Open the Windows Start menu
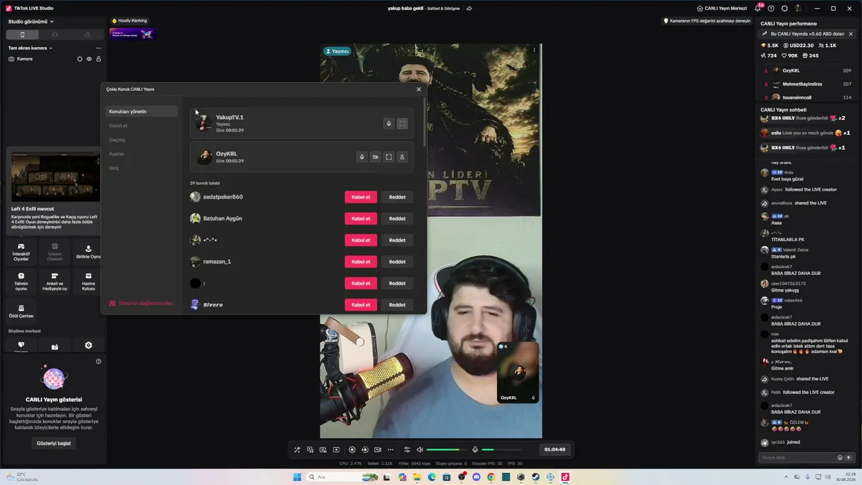The width and height of the screenshot is (862, 485). point(297,477)
